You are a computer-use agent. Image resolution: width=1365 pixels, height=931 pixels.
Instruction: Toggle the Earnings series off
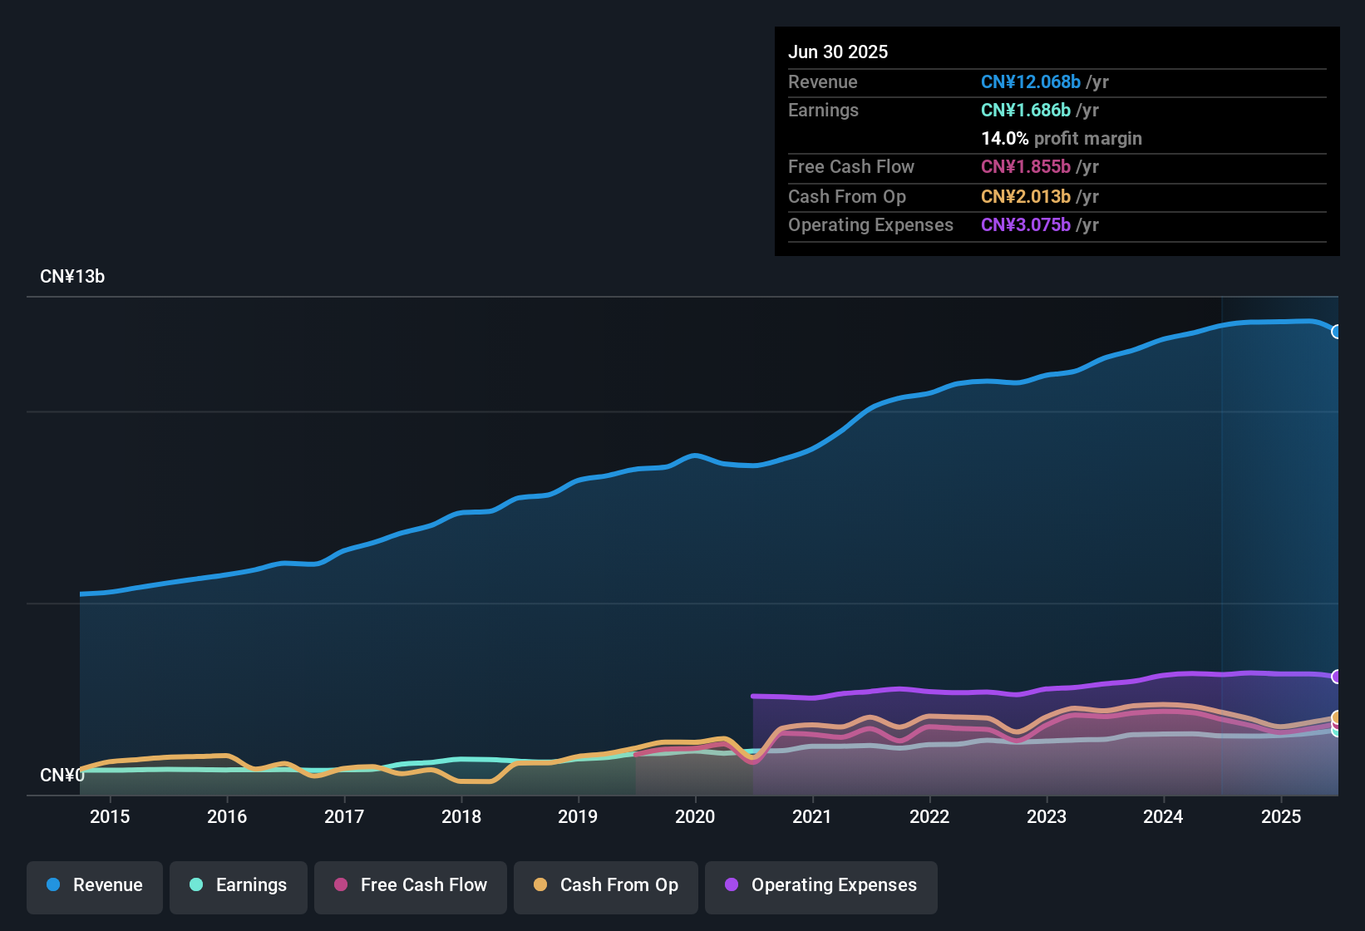point(238,885)
